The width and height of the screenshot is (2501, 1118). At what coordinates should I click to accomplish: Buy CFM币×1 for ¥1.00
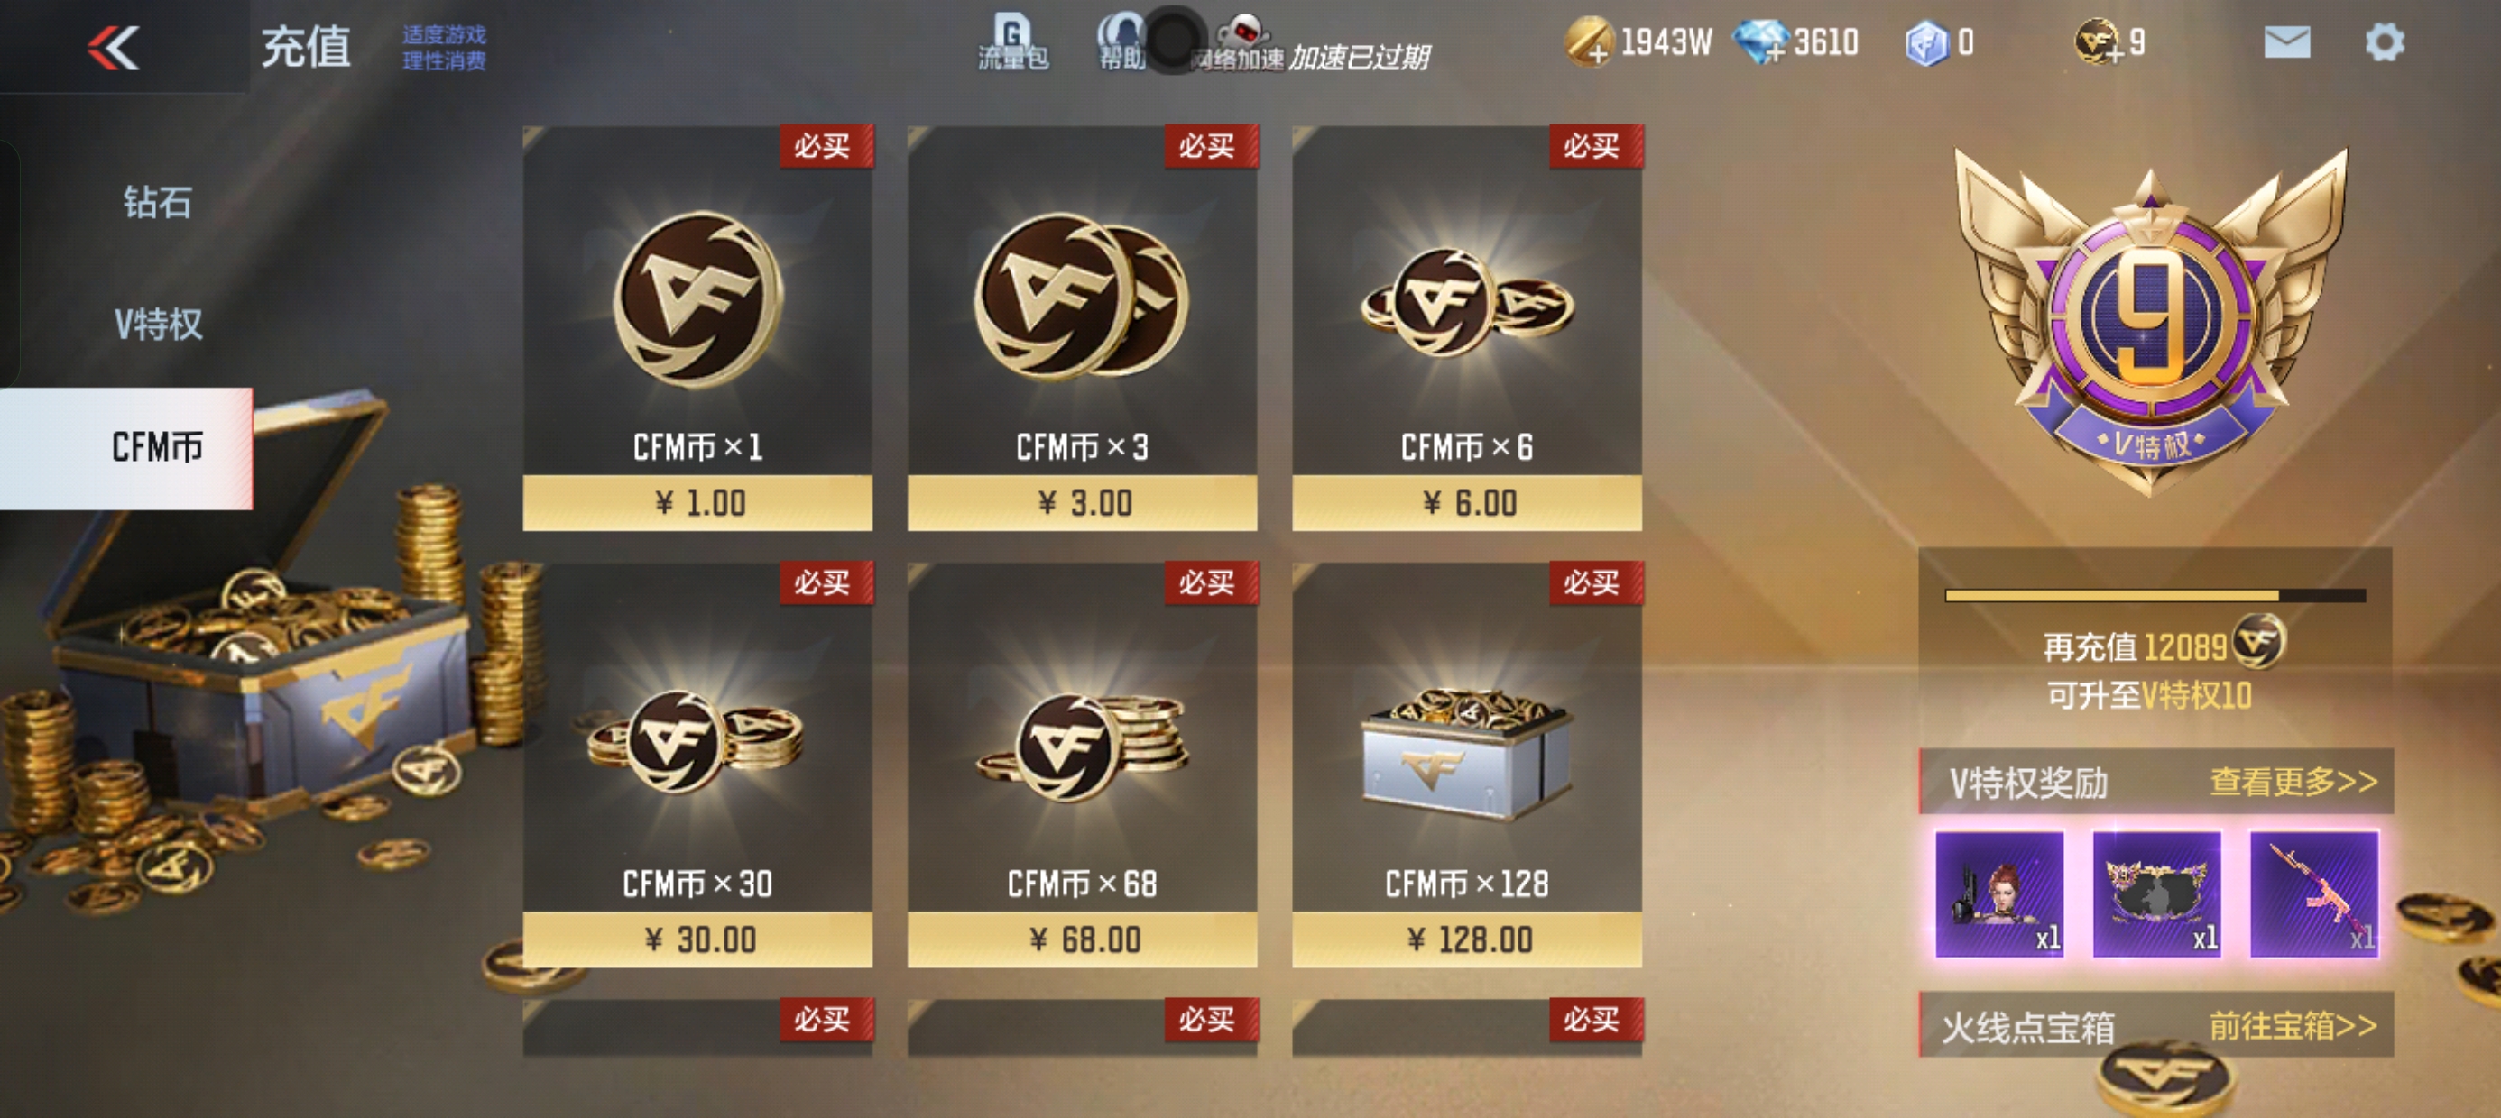tap(697, 328)
